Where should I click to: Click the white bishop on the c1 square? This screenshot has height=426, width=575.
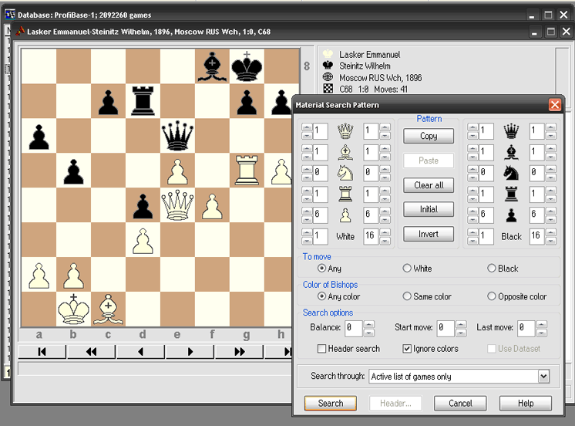coord(108,309)
